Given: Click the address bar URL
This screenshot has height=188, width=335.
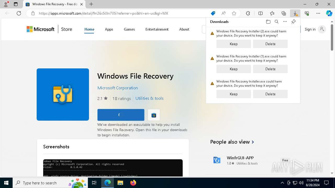Looking at the screenshot, I should point(103,13).
